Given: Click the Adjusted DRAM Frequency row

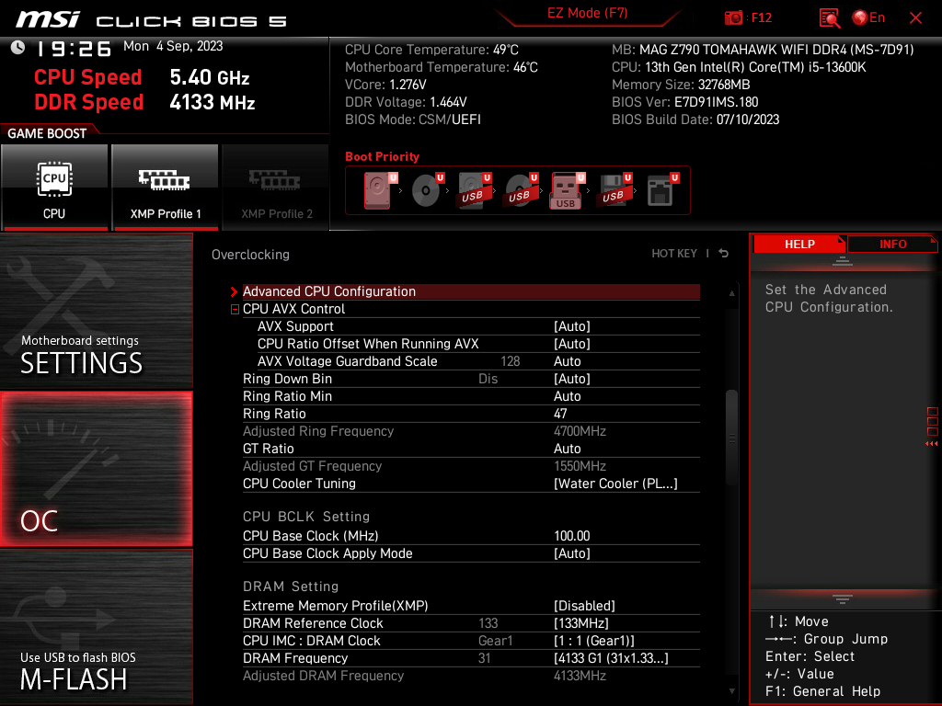Looking at the screenshot, I should click(471, 676).
